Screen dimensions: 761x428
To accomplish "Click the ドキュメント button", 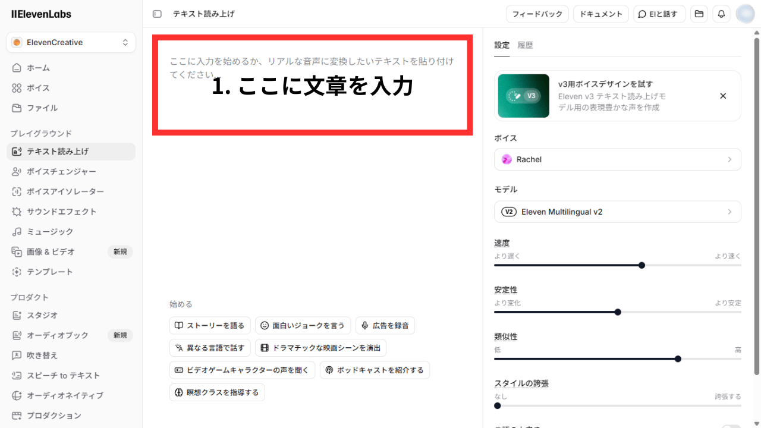I will tap(600, 14).
